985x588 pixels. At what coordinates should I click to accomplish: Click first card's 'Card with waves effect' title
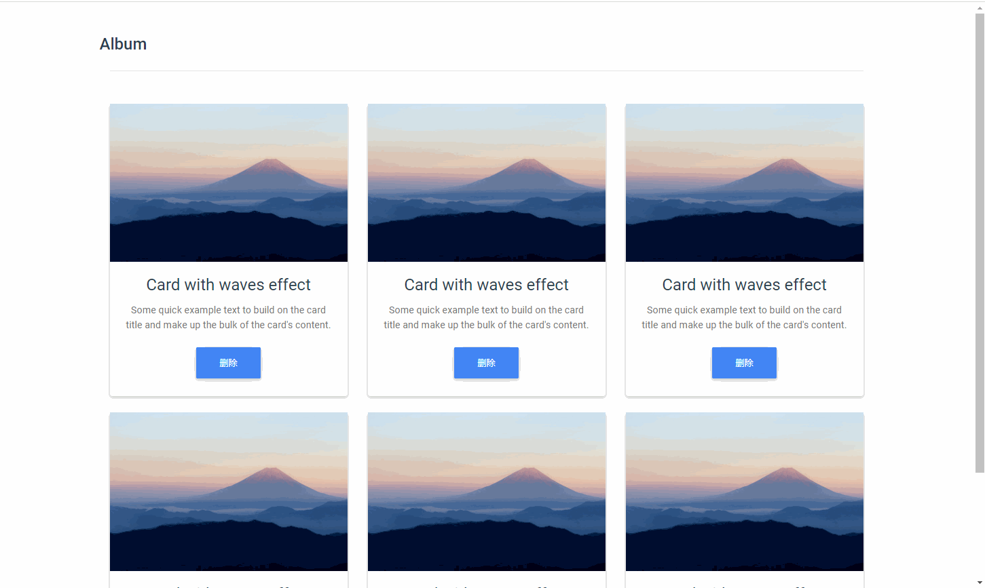(x=229, y=285)
